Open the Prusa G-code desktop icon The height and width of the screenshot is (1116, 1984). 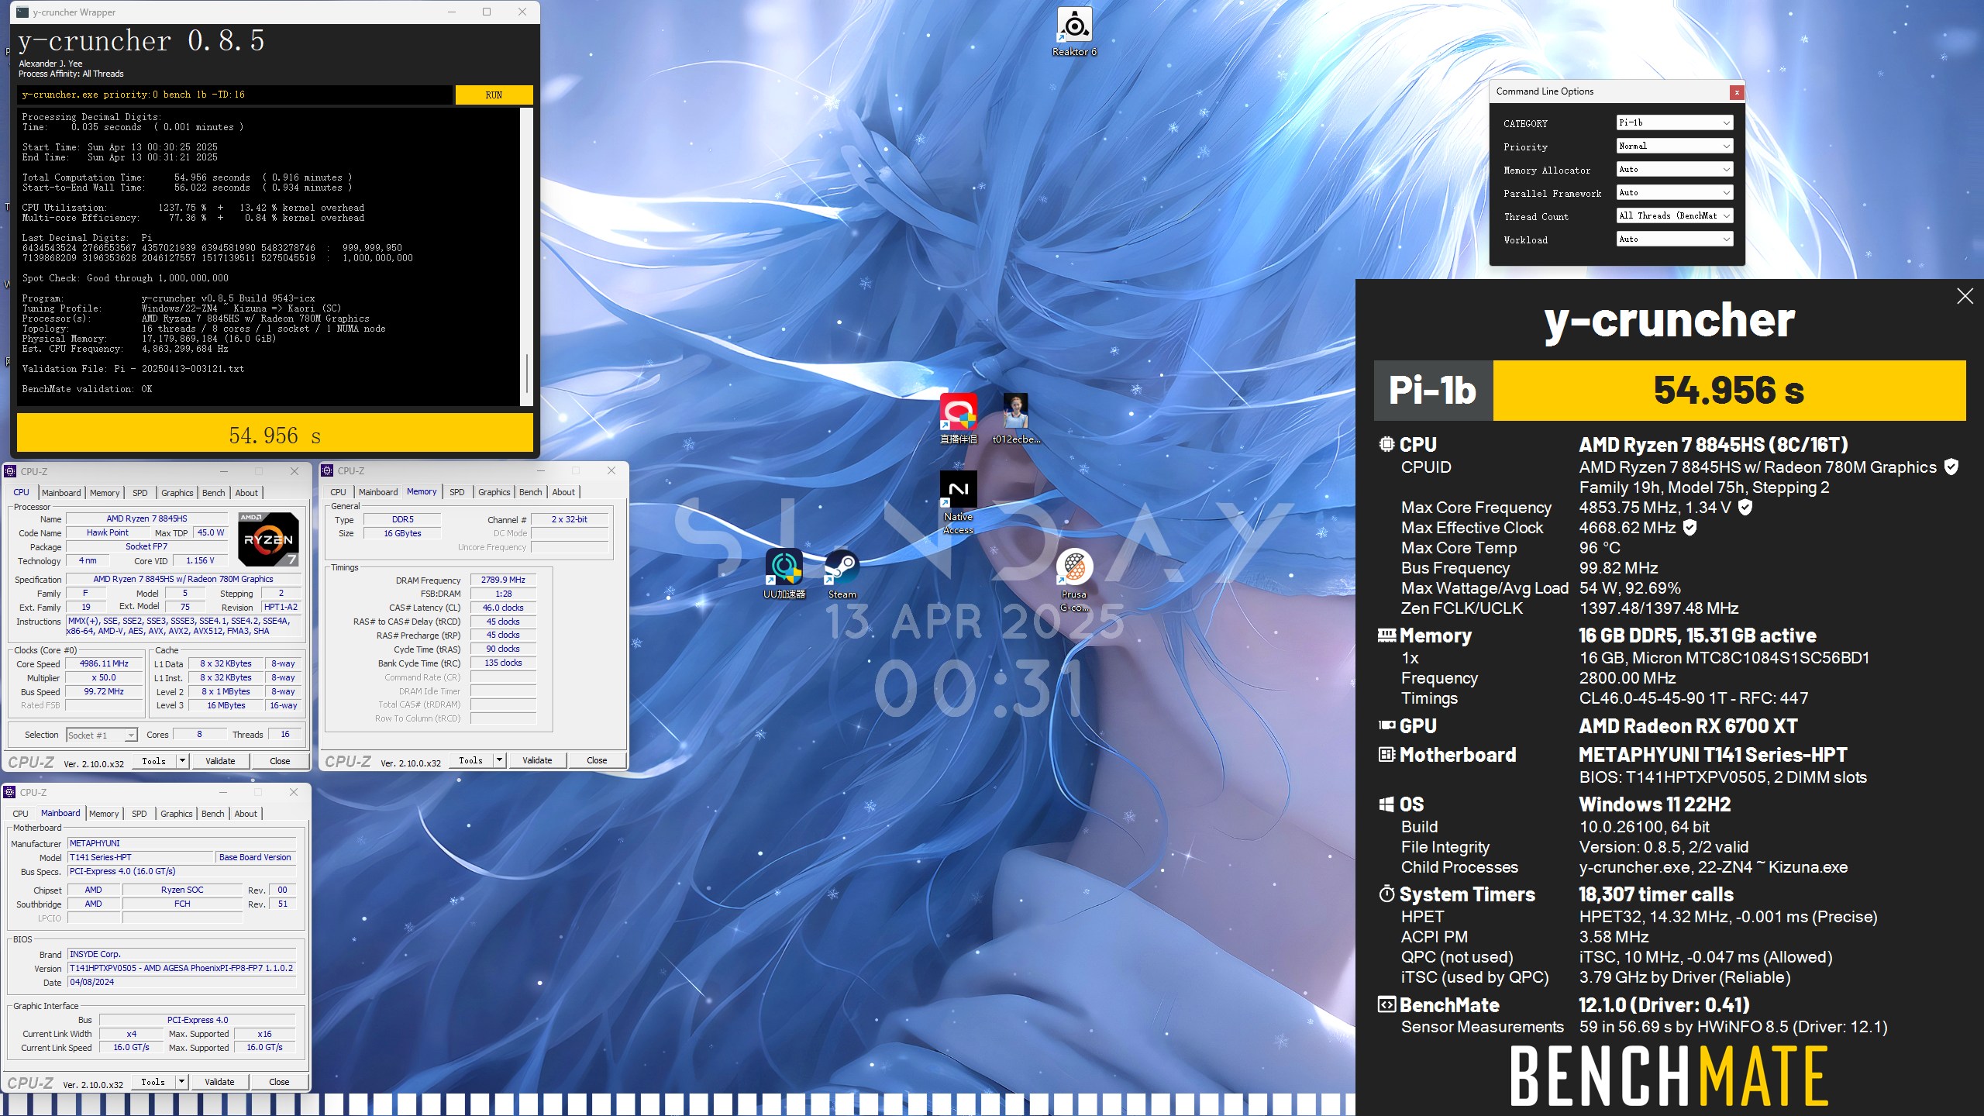click(x=1074, y=580)
